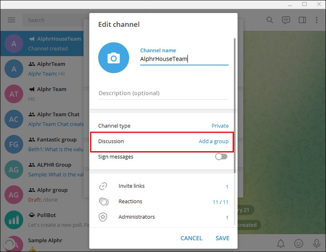Screen dimensions: 326x252
Task: Select the AG avatar for ALPHR Group
Action: tap(14, 170)
